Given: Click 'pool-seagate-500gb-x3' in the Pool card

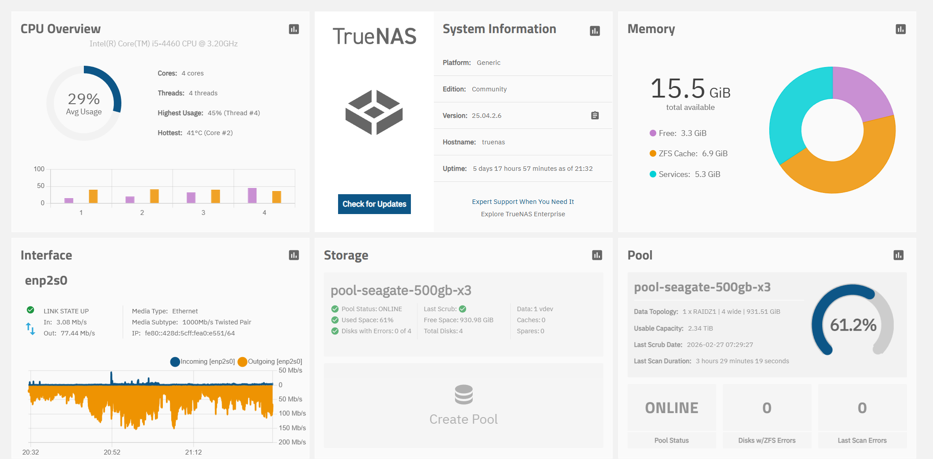Looking at the screenshot, I should click(702, 287).
